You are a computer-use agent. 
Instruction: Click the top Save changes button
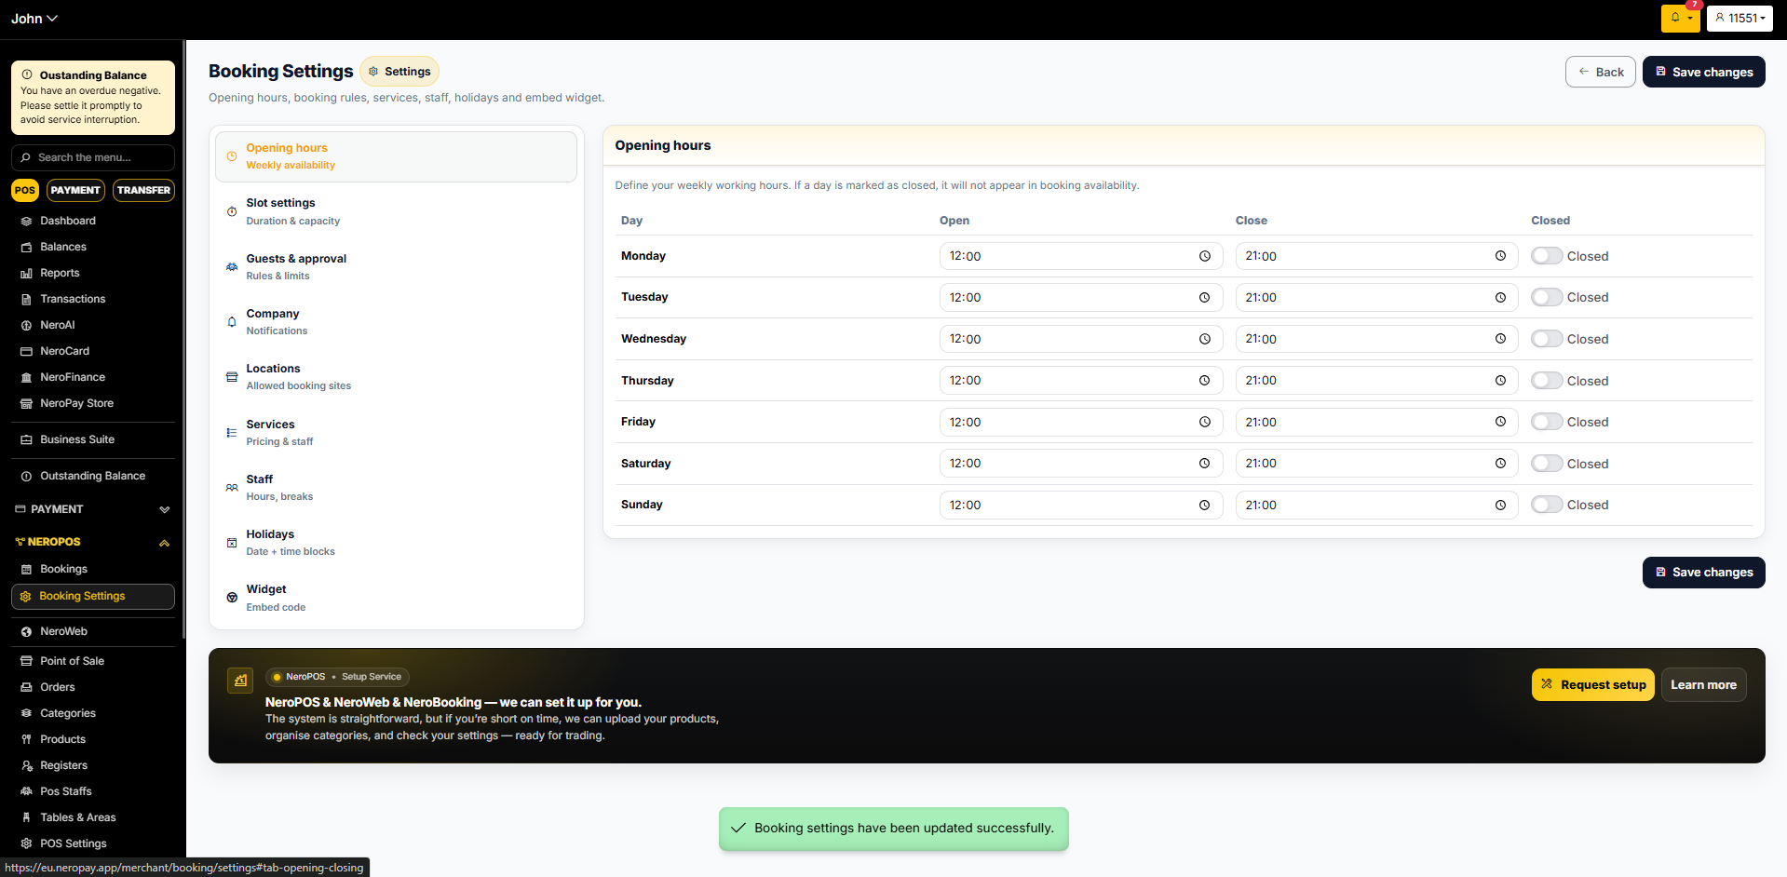pyautogui.click(x=1703, y=72)
